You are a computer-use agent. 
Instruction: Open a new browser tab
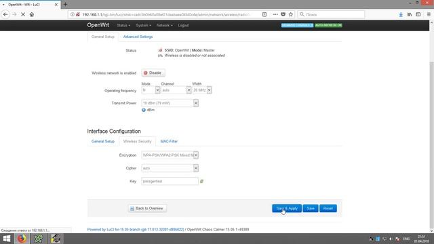[65, 4]
